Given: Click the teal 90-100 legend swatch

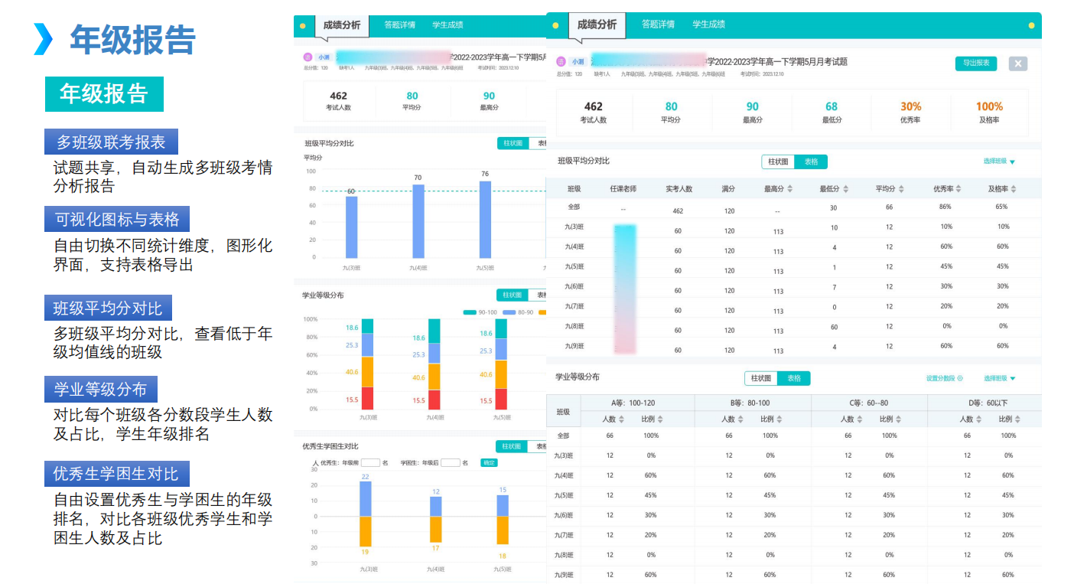Looking at the screenshot, I should coord(469,312).
